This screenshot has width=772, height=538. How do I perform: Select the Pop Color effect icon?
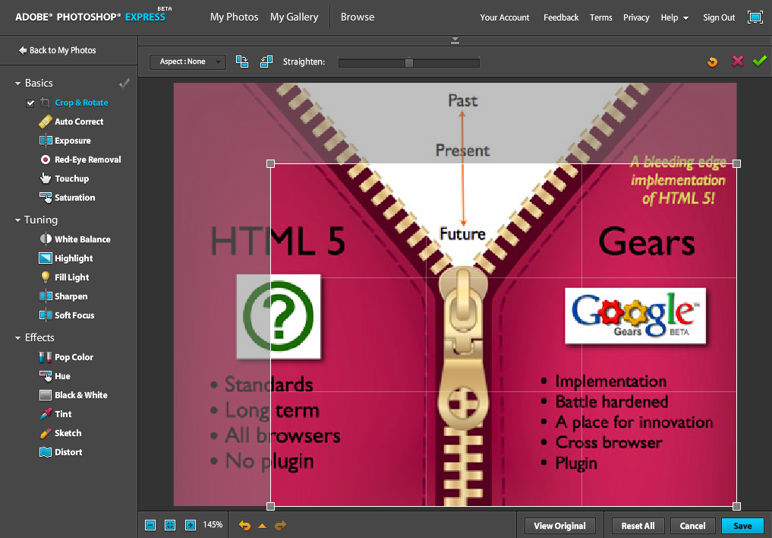pos(46,357)
